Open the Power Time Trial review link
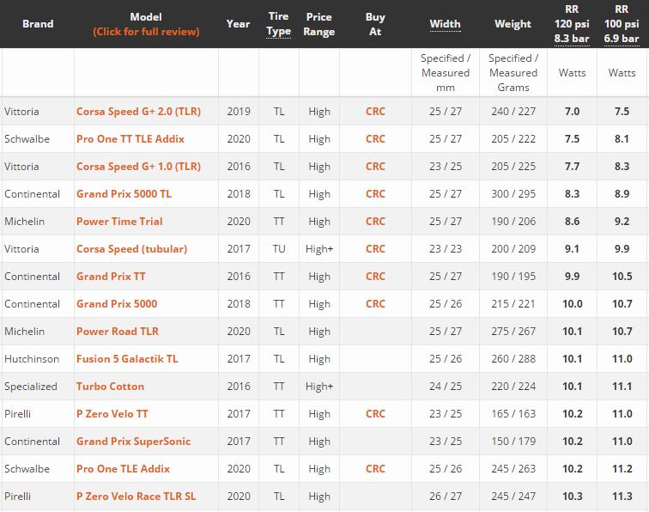Image resolution: width=649 pixels, height=512 pixels. click(119, 222)
